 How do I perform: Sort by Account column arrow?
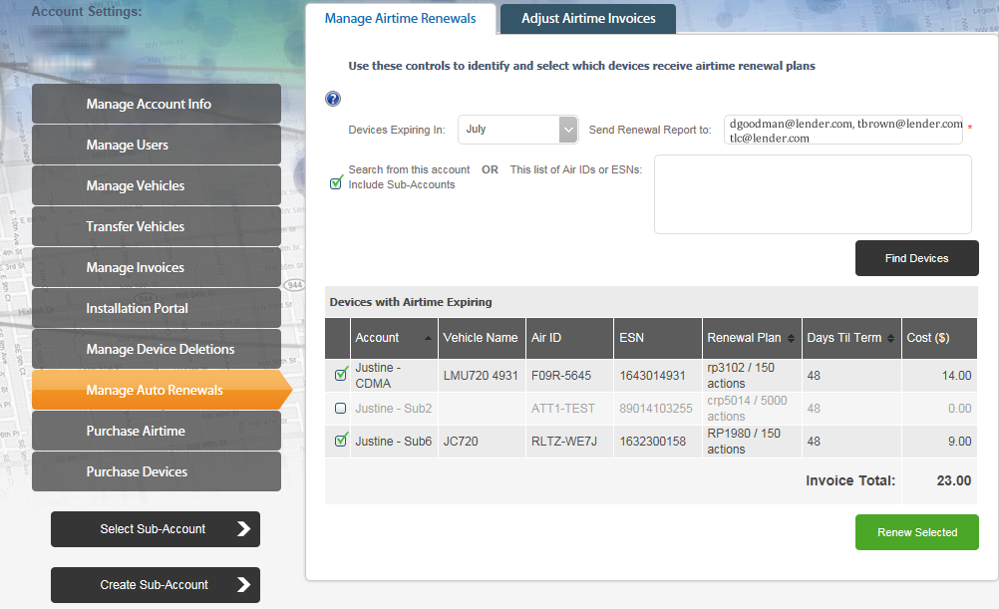pos(429,338)
